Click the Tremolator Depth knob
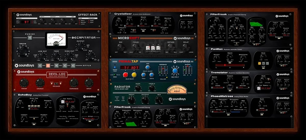Viewport: 306px width, 140px height. coord(214,80)
